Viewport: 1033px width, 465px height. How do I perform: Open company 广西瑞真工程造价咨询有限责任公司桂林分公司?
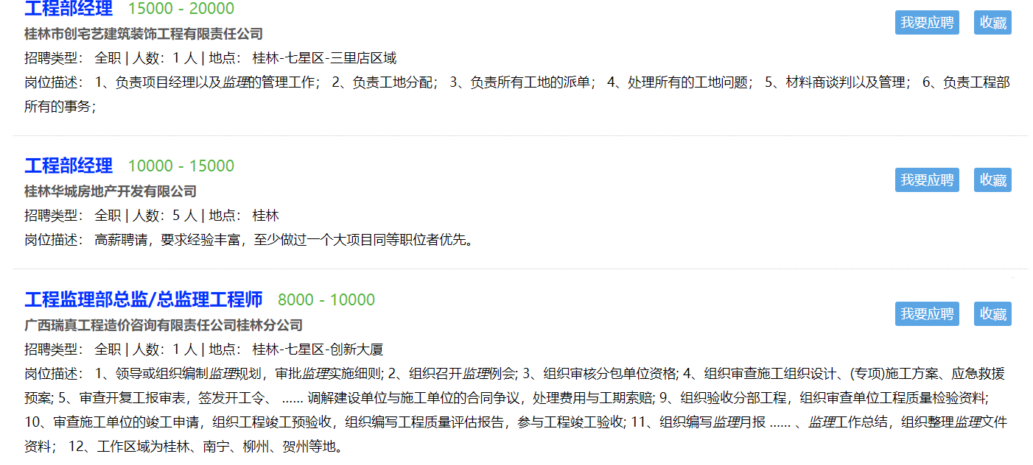(164, 325)
